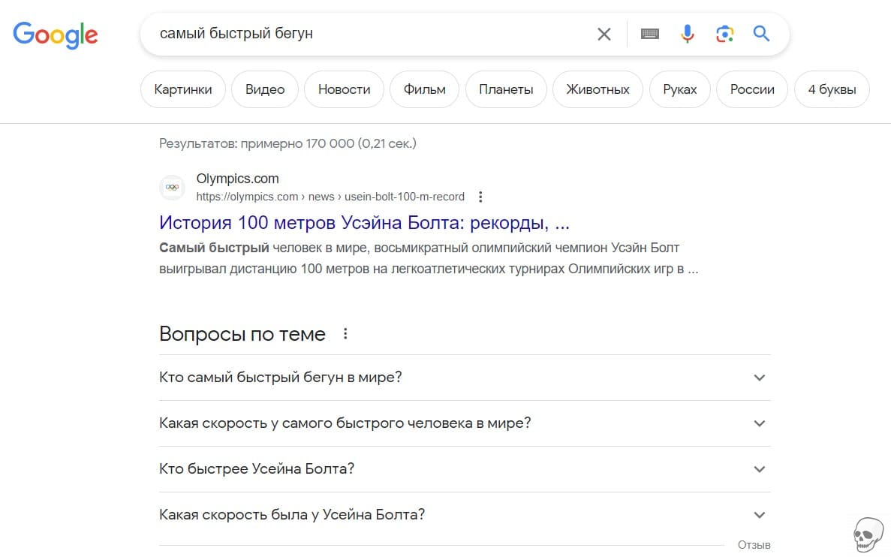Open "История 100 метров Усэйна Болта" result link

364,223
